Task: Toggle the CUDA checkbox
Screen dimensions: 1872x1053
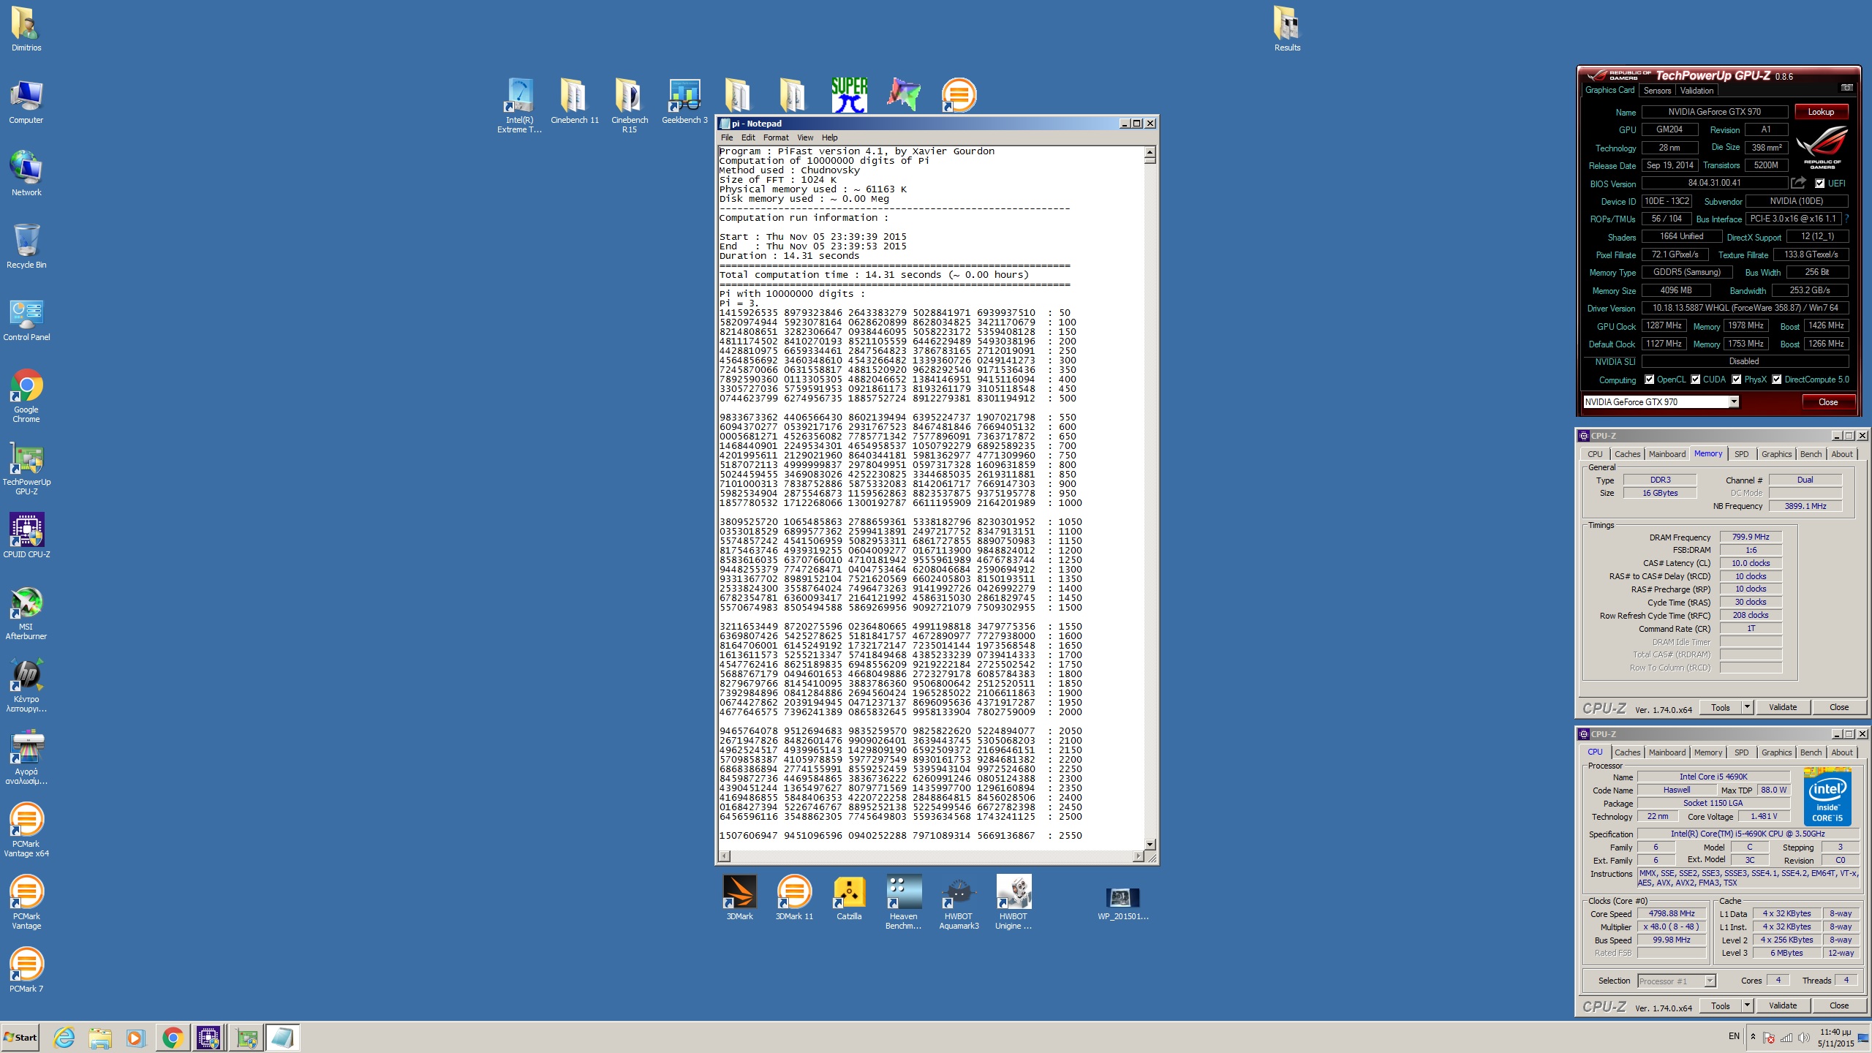Action: pos(1695,380)
